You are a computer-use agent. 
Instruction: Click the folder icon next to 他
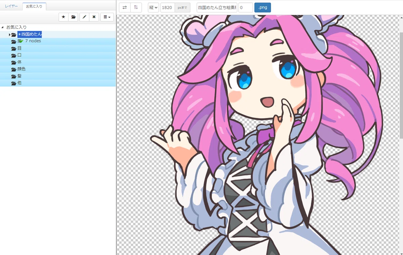[14, 83]
